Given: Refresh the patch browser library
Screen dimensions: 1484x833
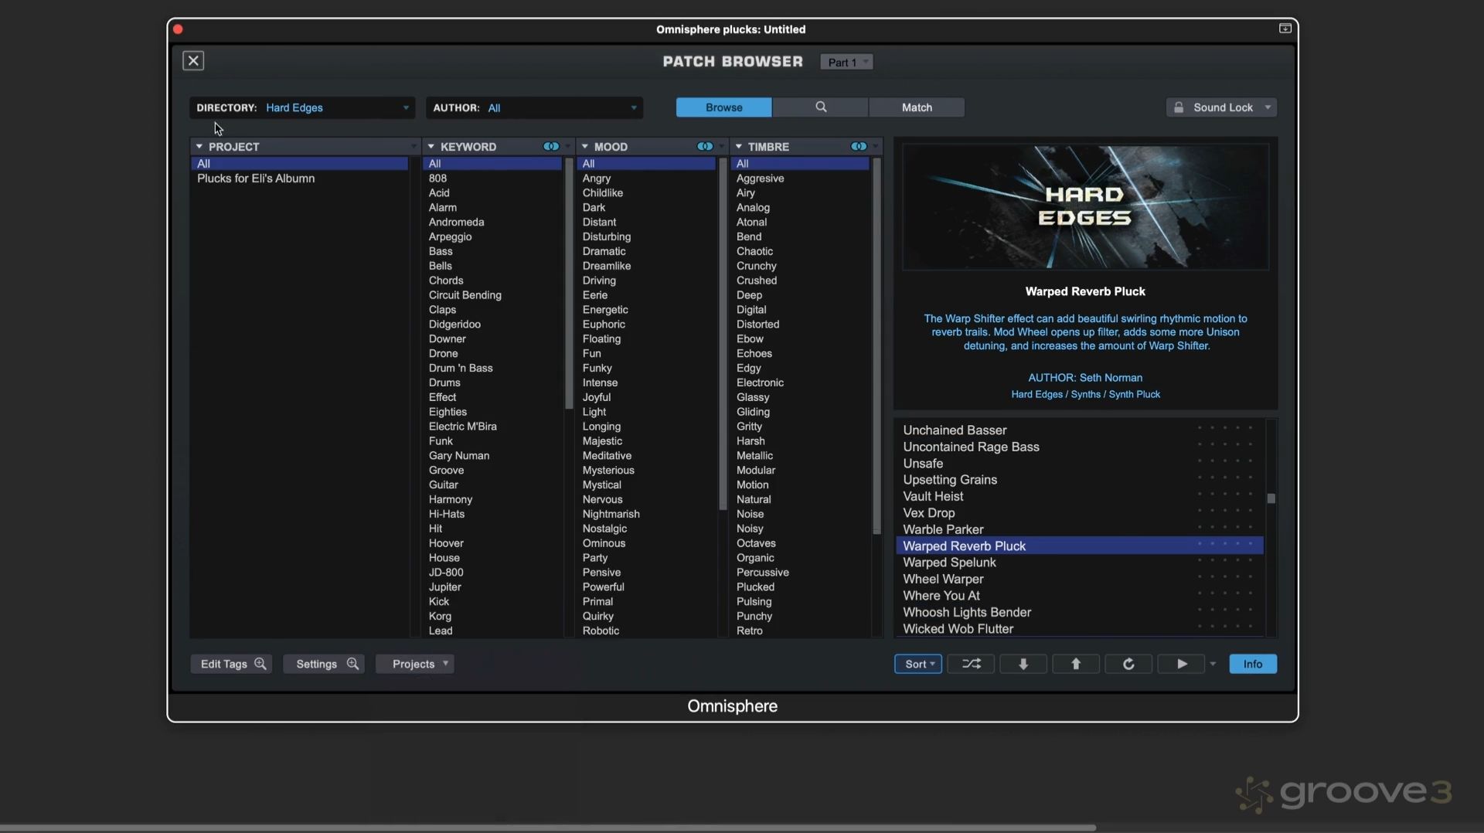Looking at the screenshot, I should click(1128, 664).
